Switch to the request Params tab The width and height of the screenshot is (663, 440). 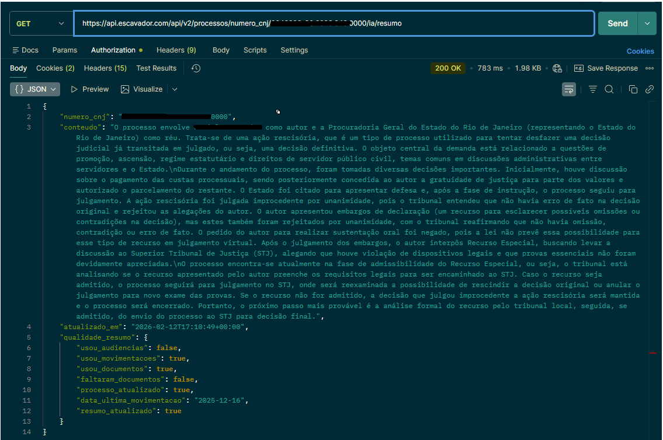65,50
